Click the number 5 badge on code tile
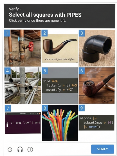Viewport: 117px width, 156px height. [x=45, y=71]
